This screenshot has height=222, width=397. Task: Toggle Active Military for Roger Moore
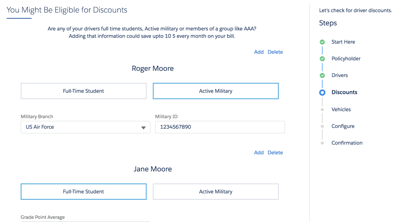215,91
